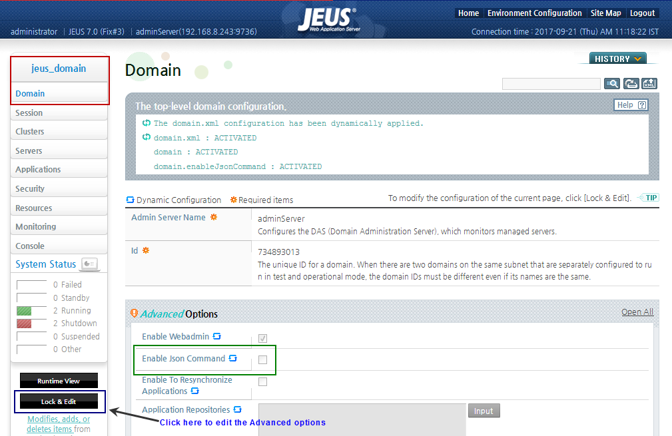The height and width of the screenshot is (436, 672).
Task: Toggle the Enable Webadmin checkbox
Action: pyautogui.click(x=262, y=338)
